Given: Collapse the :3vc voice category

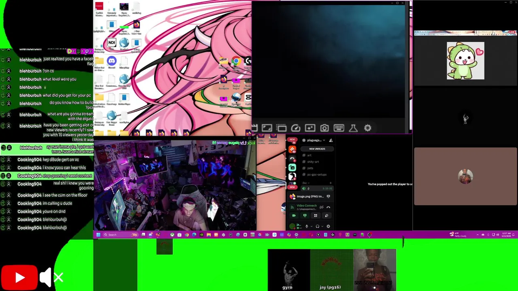Looking at the screenshot, I should 305,183.
